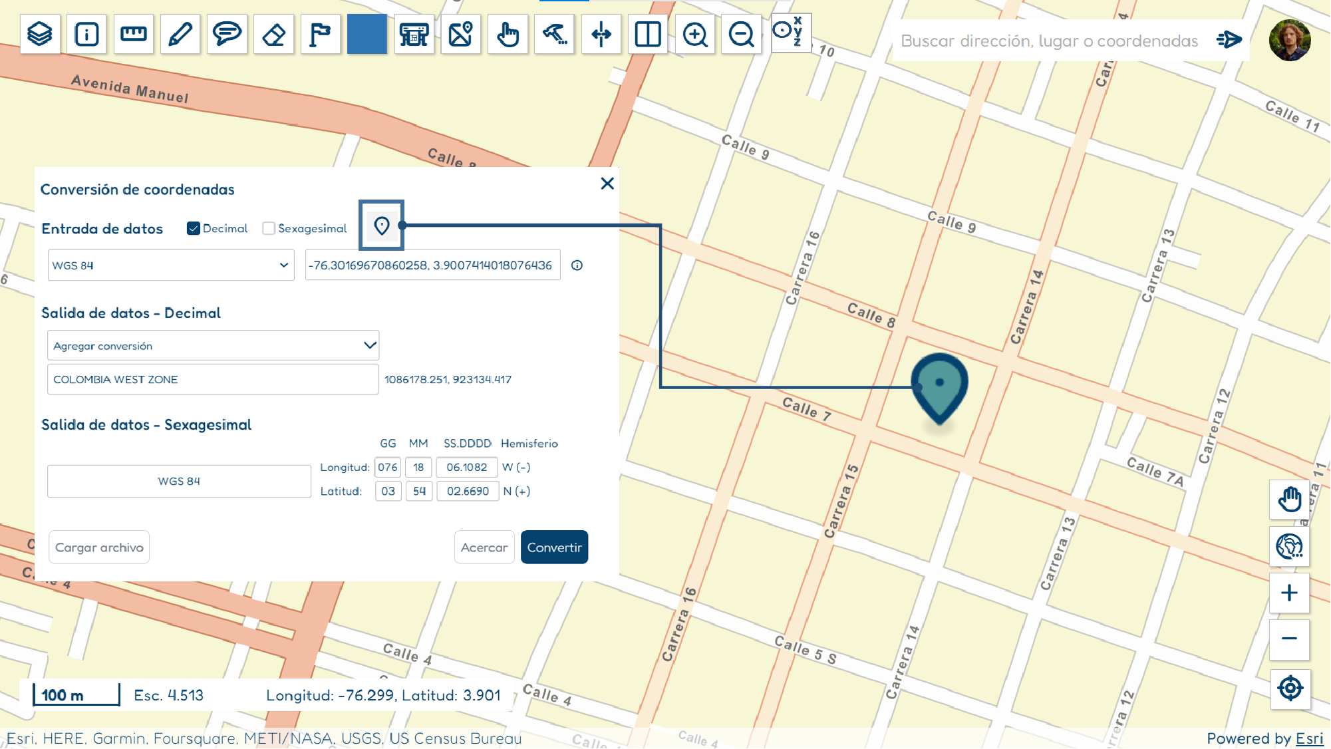
Task: Click the Cargar archivo button
Action: tap(99, 547)
